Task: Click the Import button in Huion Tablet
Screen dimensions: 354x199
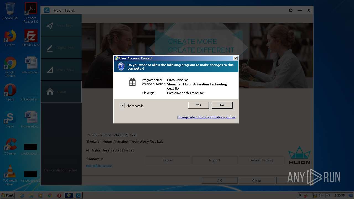Action: [x=215, y=160]
